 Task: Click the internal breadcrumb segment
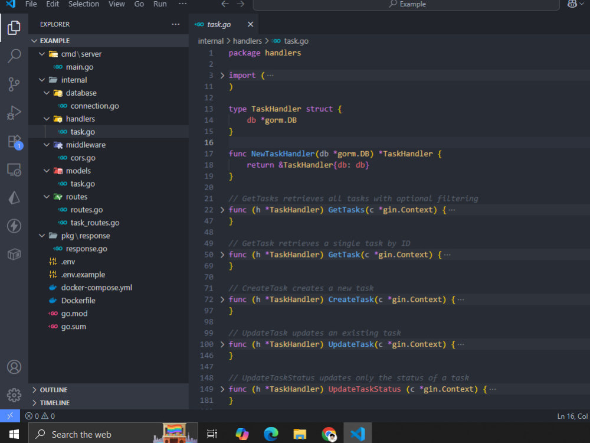coord(211,41)
